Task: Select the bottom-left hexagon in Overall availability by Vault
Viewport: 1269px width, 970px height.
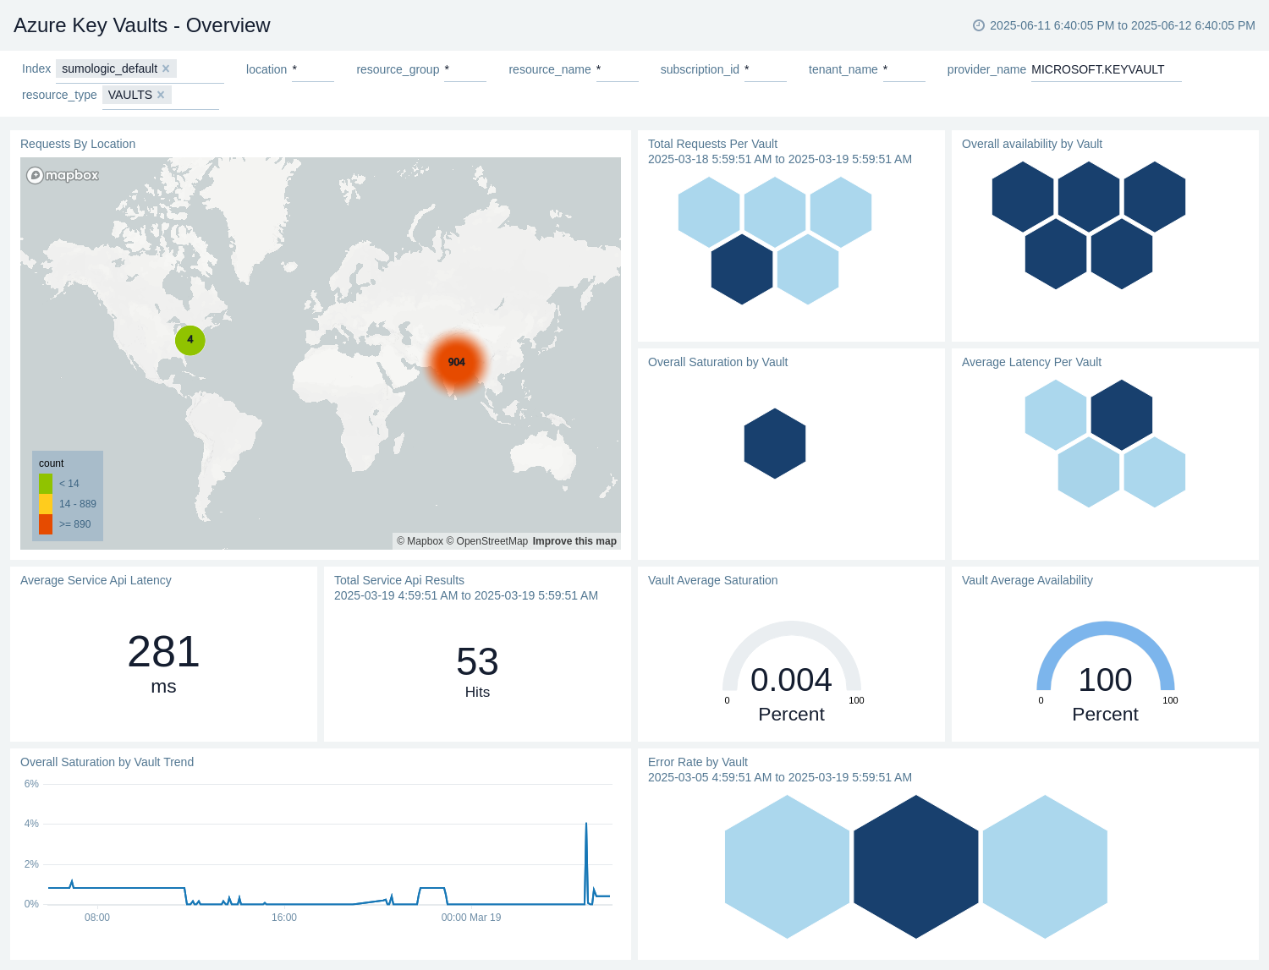Action: coord(1056,254)
